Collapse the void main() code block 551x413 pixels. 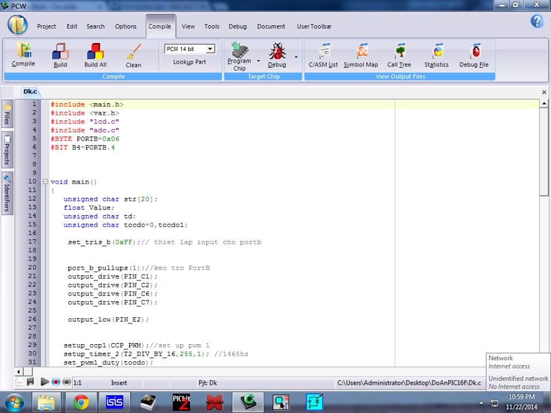(45, 182)
